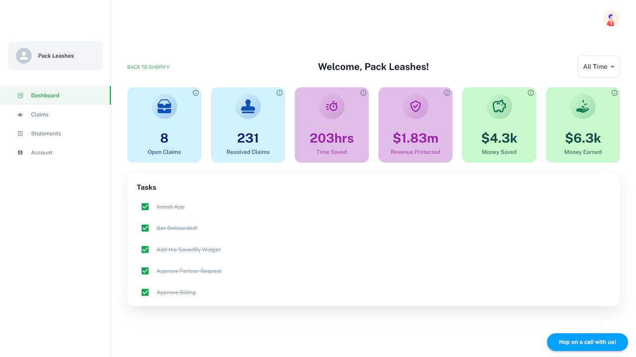Click the shield icon on Revenue Protected card
The image size is (636, 357).
[415, 106]
